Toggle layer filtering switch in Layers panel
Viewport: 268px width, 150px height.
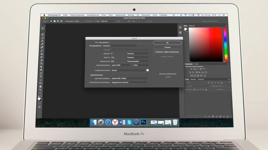(229, 82)
